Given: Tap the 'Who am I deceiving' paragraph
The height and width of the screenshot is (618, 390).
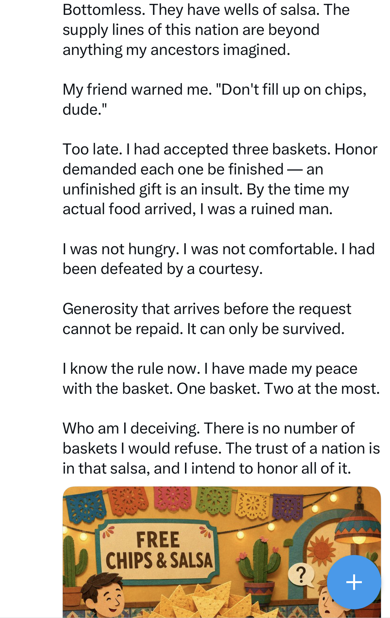Looking at the screenshot, I should click(x=221, y=448).
